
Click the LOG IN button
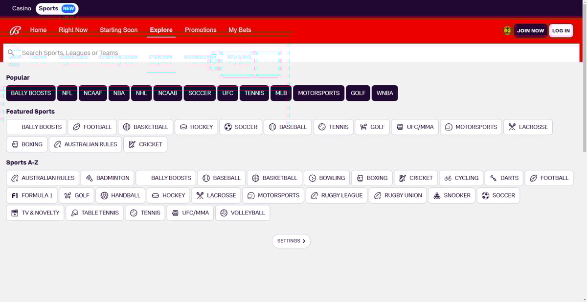[x=561, y=30]
